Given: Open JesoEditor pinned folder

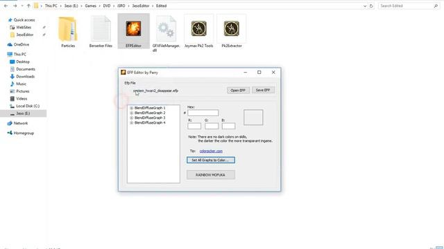Looking at the screenshot, I should click(22, 35).
